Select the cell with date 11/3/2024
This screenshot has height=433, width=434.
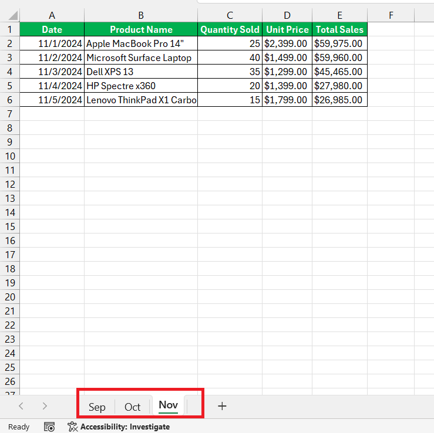tap(52, 72)
